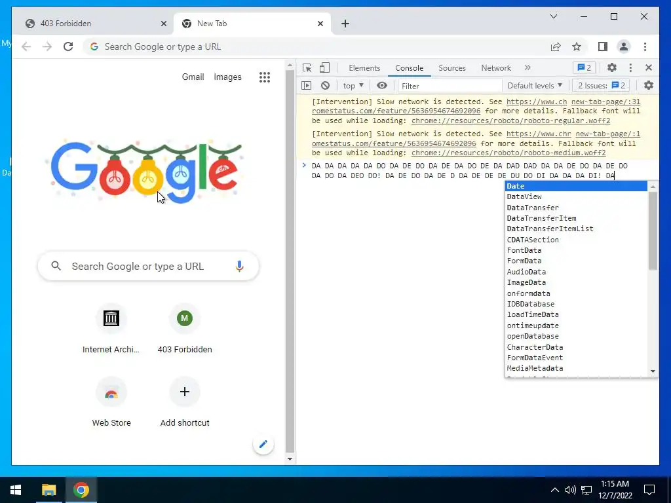
Task: Choose FontData from suggestions
Action: (x=576, y=250)
